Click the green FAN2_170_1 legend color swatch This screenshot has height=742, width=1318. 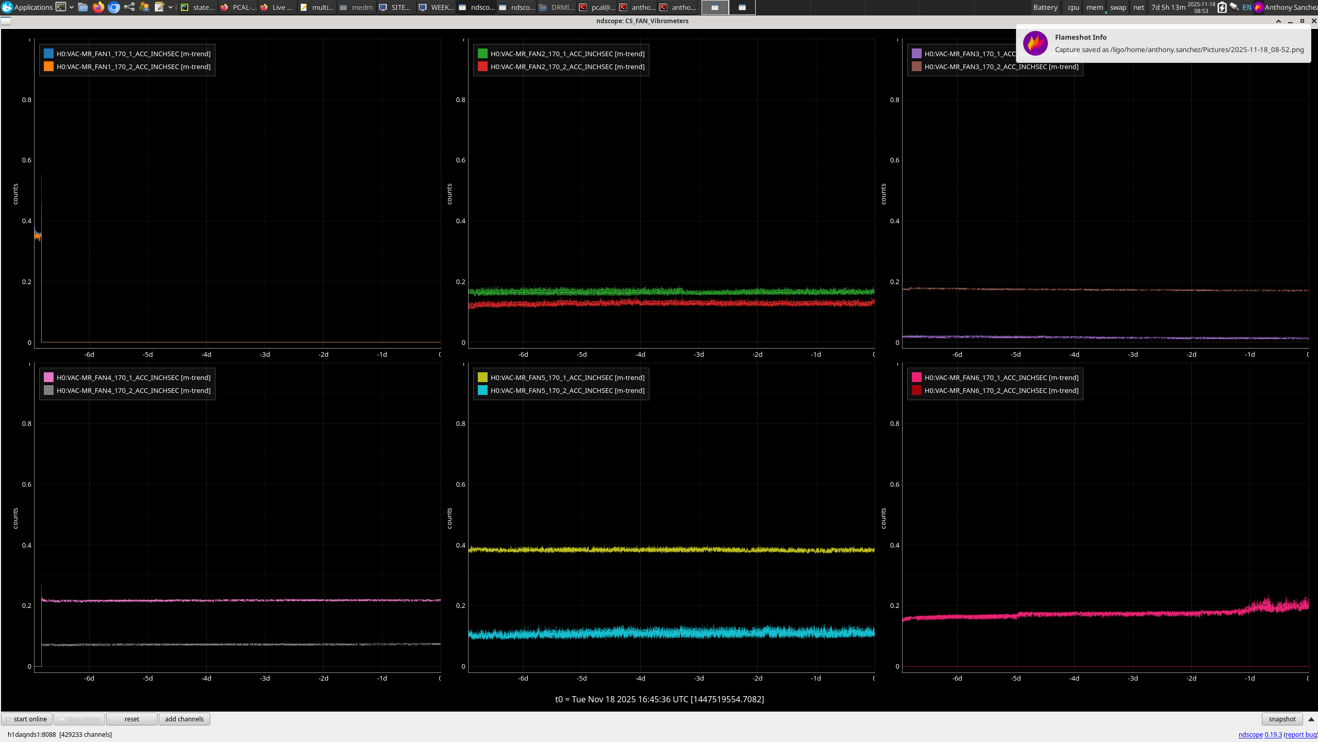[482, 54]
